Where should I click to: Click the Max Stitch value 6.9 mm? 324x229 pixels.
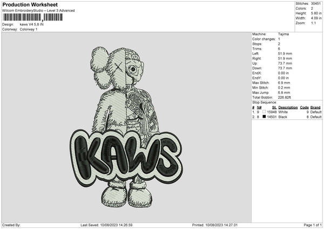[x=284, y=83]
